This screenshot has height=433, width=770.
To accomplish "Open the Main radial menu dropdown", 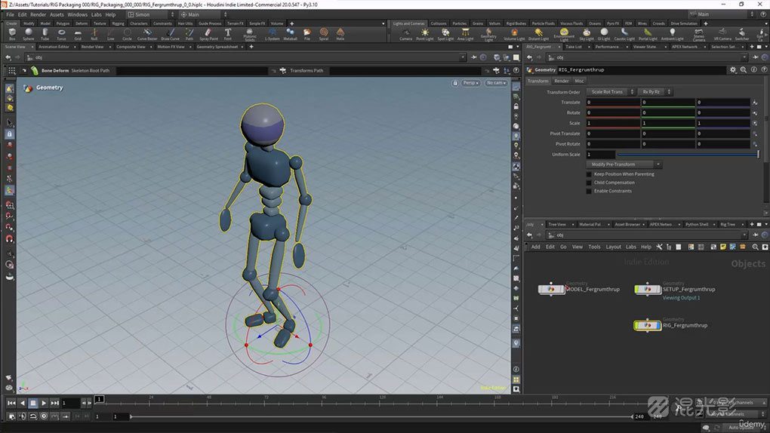I will tap(203, 15).
